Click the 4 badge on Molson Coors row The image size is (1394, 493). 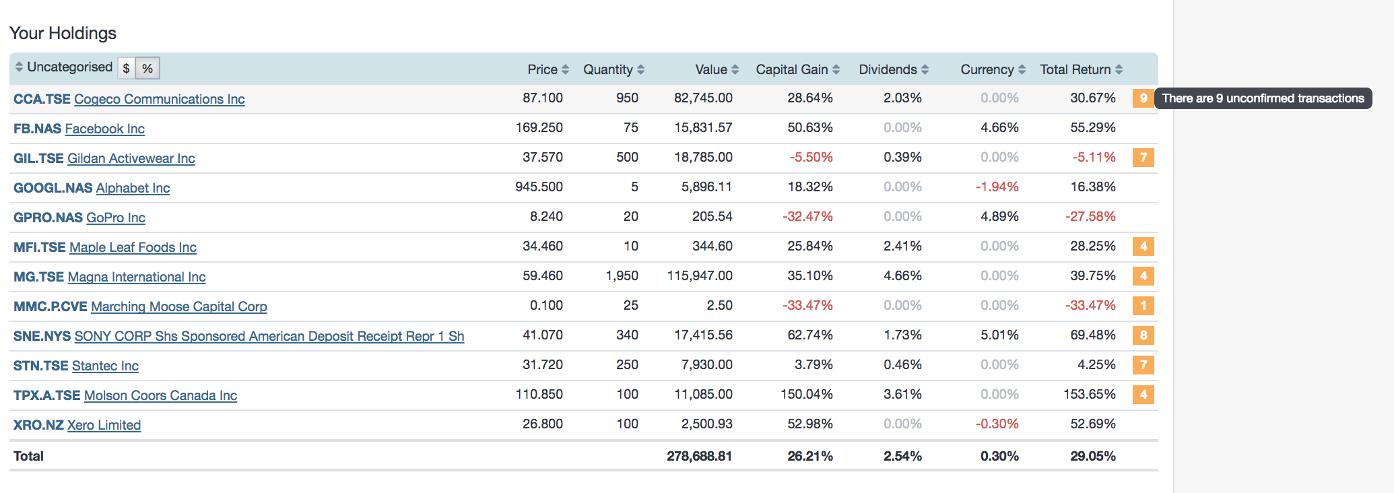click(x=1143, y=395)
